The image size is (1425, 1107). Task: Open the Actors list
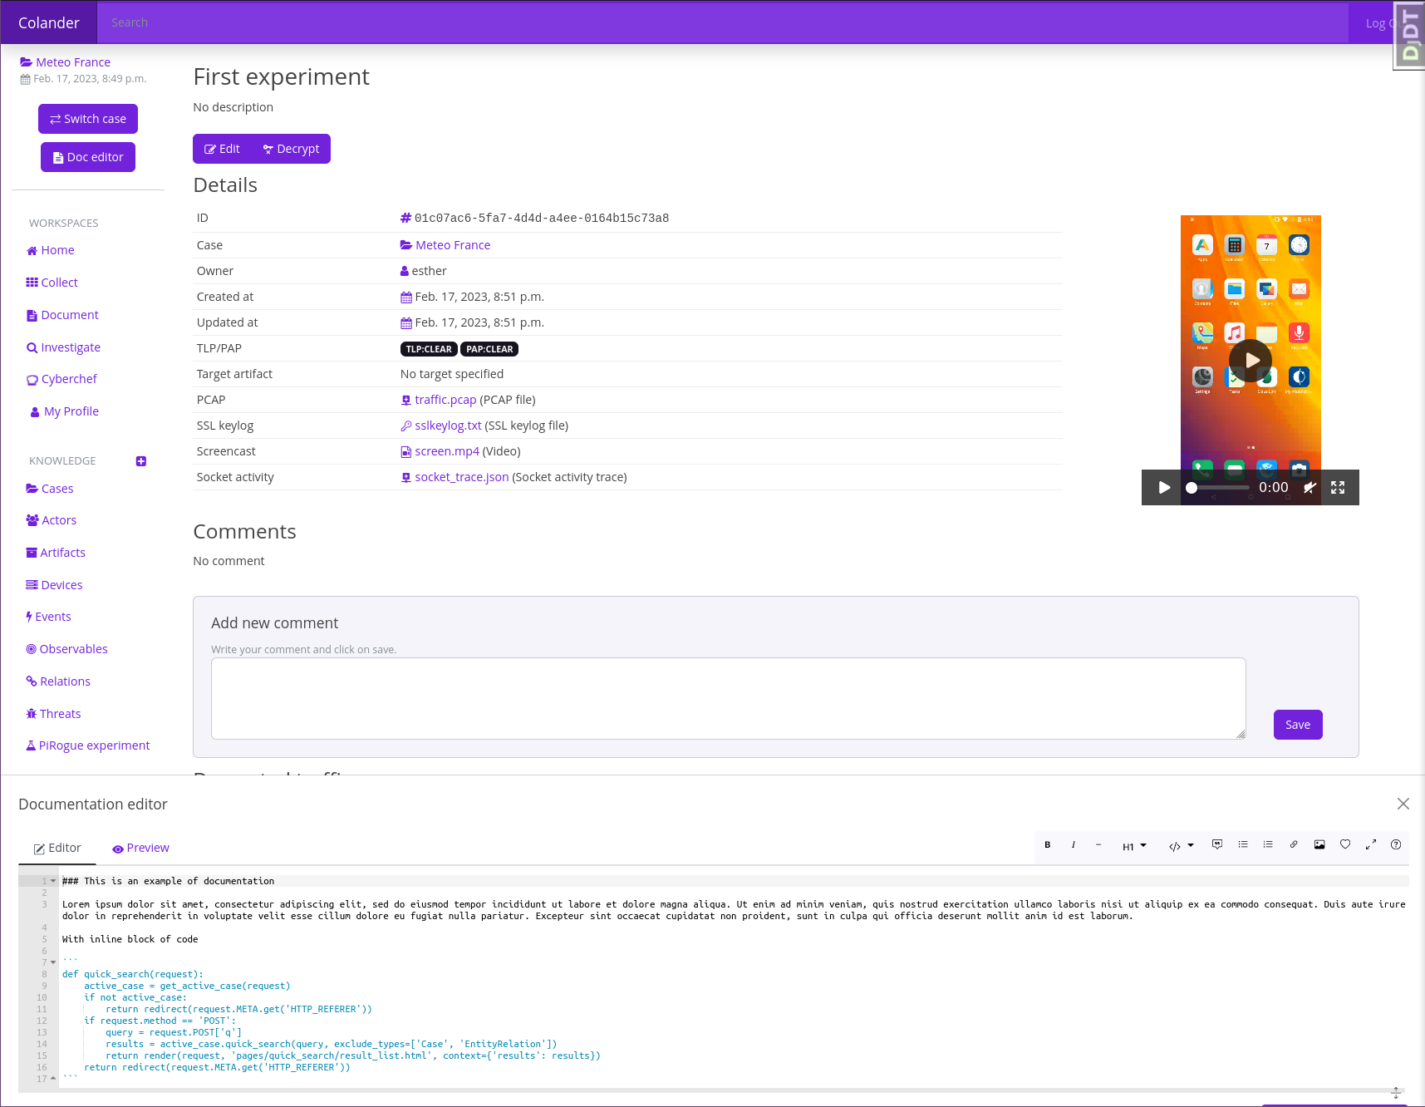coord(52,520)
